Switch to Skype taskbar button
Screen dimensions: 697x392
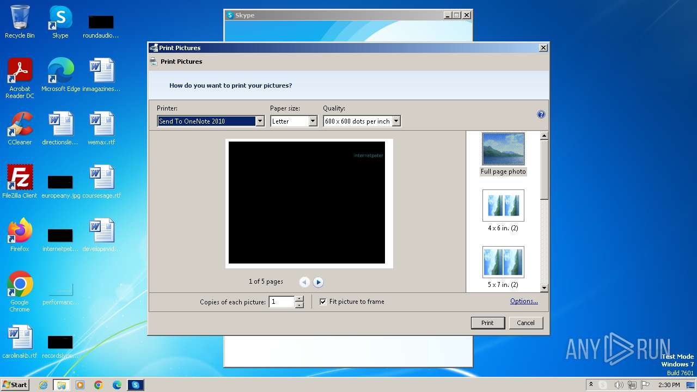coord(136,385)
